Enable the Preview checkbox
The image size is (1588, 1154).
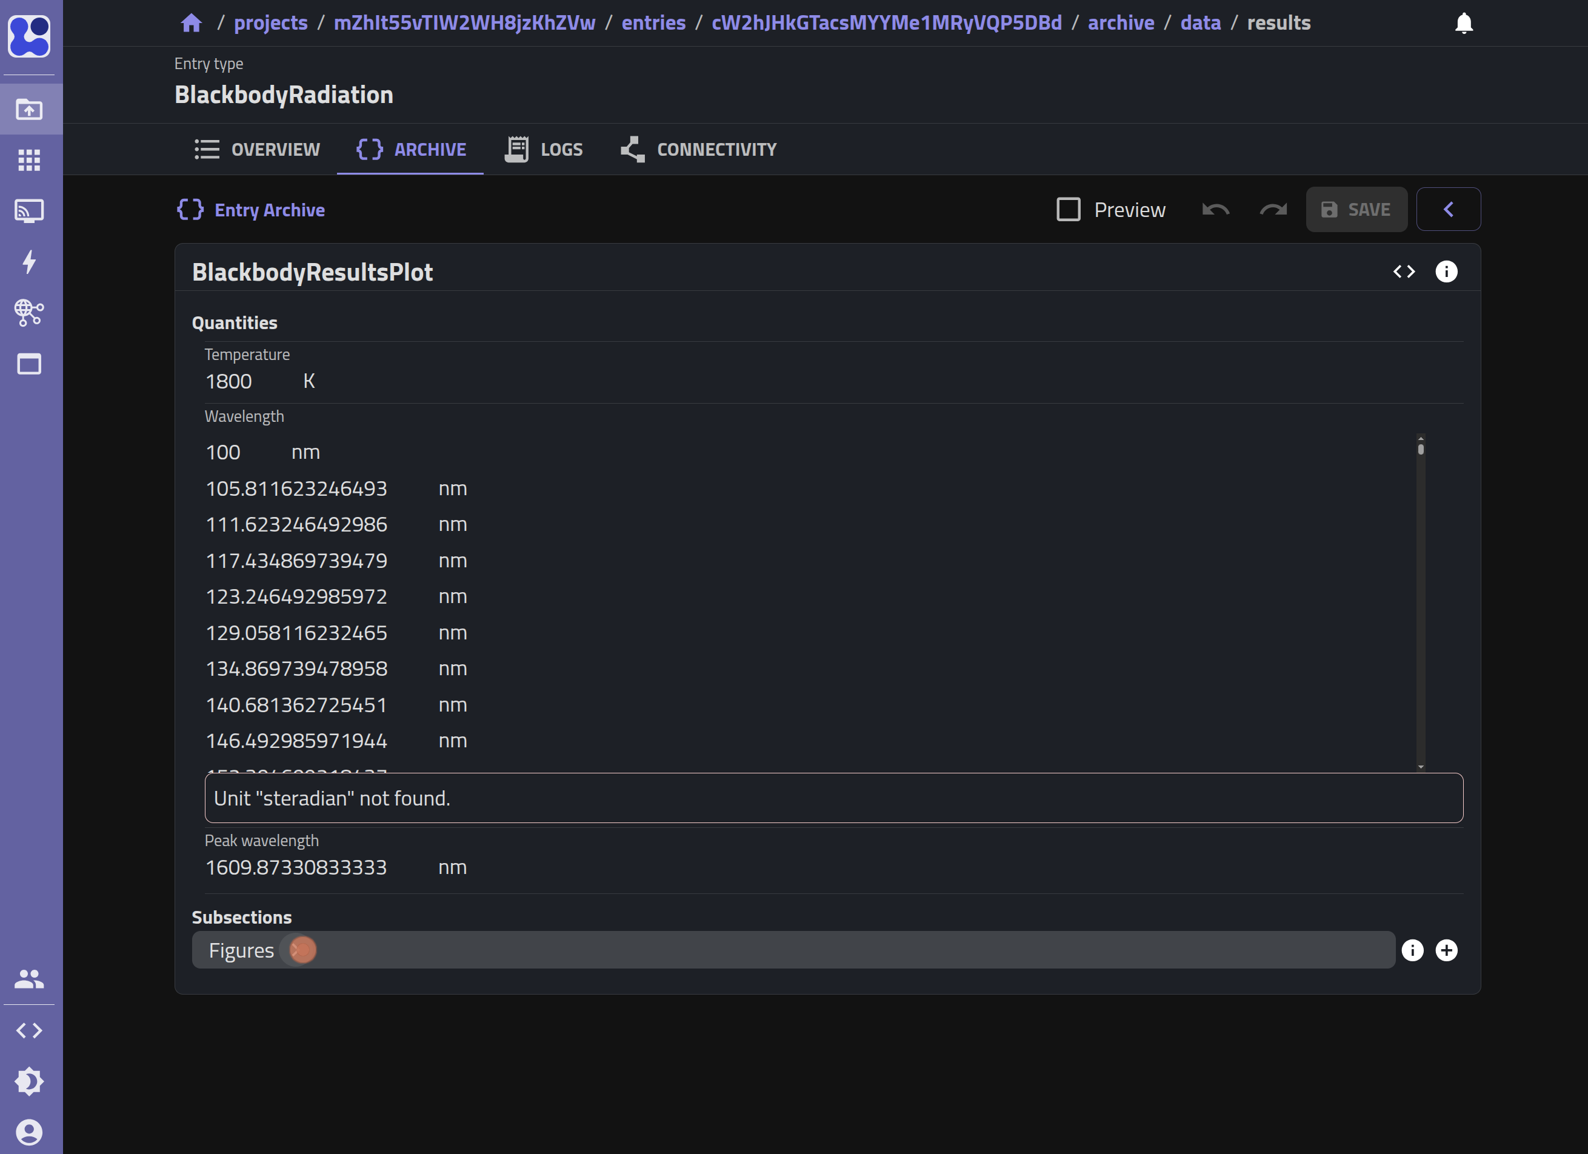pyautogui.click(x=1069, y=209)
